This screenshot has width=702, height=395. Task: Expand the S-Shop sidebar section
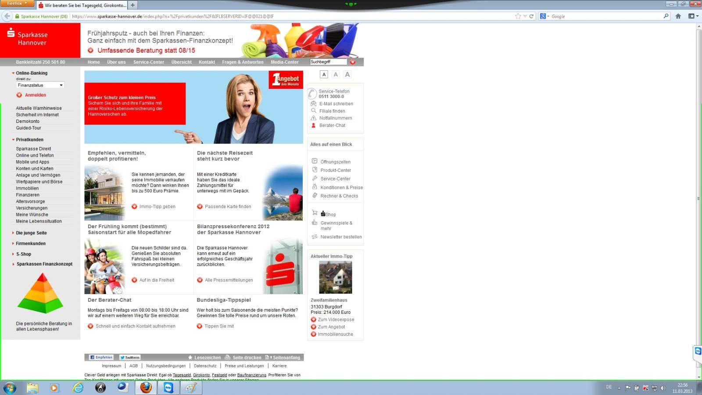[x=13, y=254]
